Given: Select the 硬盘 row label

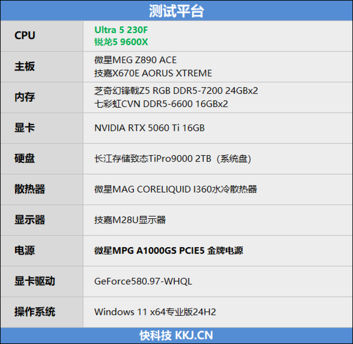Looking at the screenshot, I should tap(25, 158).
